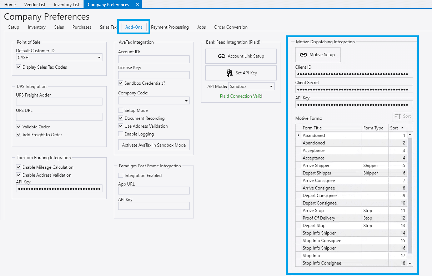Switch to the Payment Processing tab
Screen dimensions: 432x276
(170, 27)
